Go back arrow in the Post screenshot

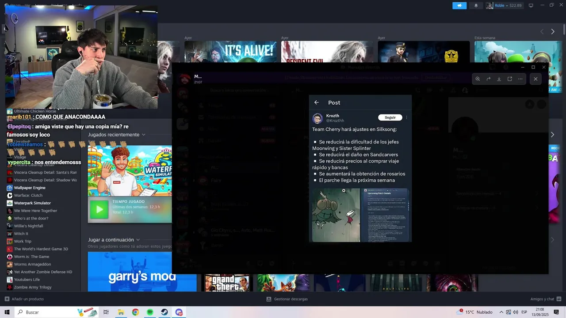point(317,102)
